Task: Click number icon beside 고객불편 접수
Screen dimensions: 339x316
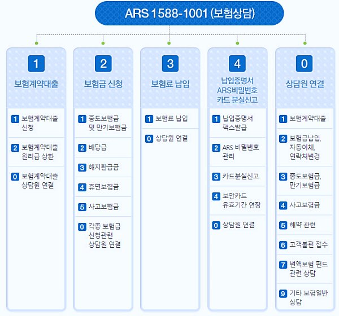Action: pyautogui.click(x=283, y=245)
